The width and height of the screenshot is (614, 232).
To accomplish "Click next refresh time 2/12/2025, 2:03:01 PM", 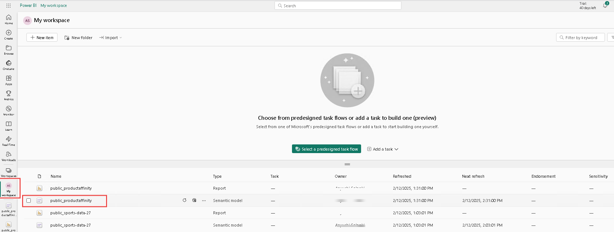I will pyautogui.click(x=482, y=225).
